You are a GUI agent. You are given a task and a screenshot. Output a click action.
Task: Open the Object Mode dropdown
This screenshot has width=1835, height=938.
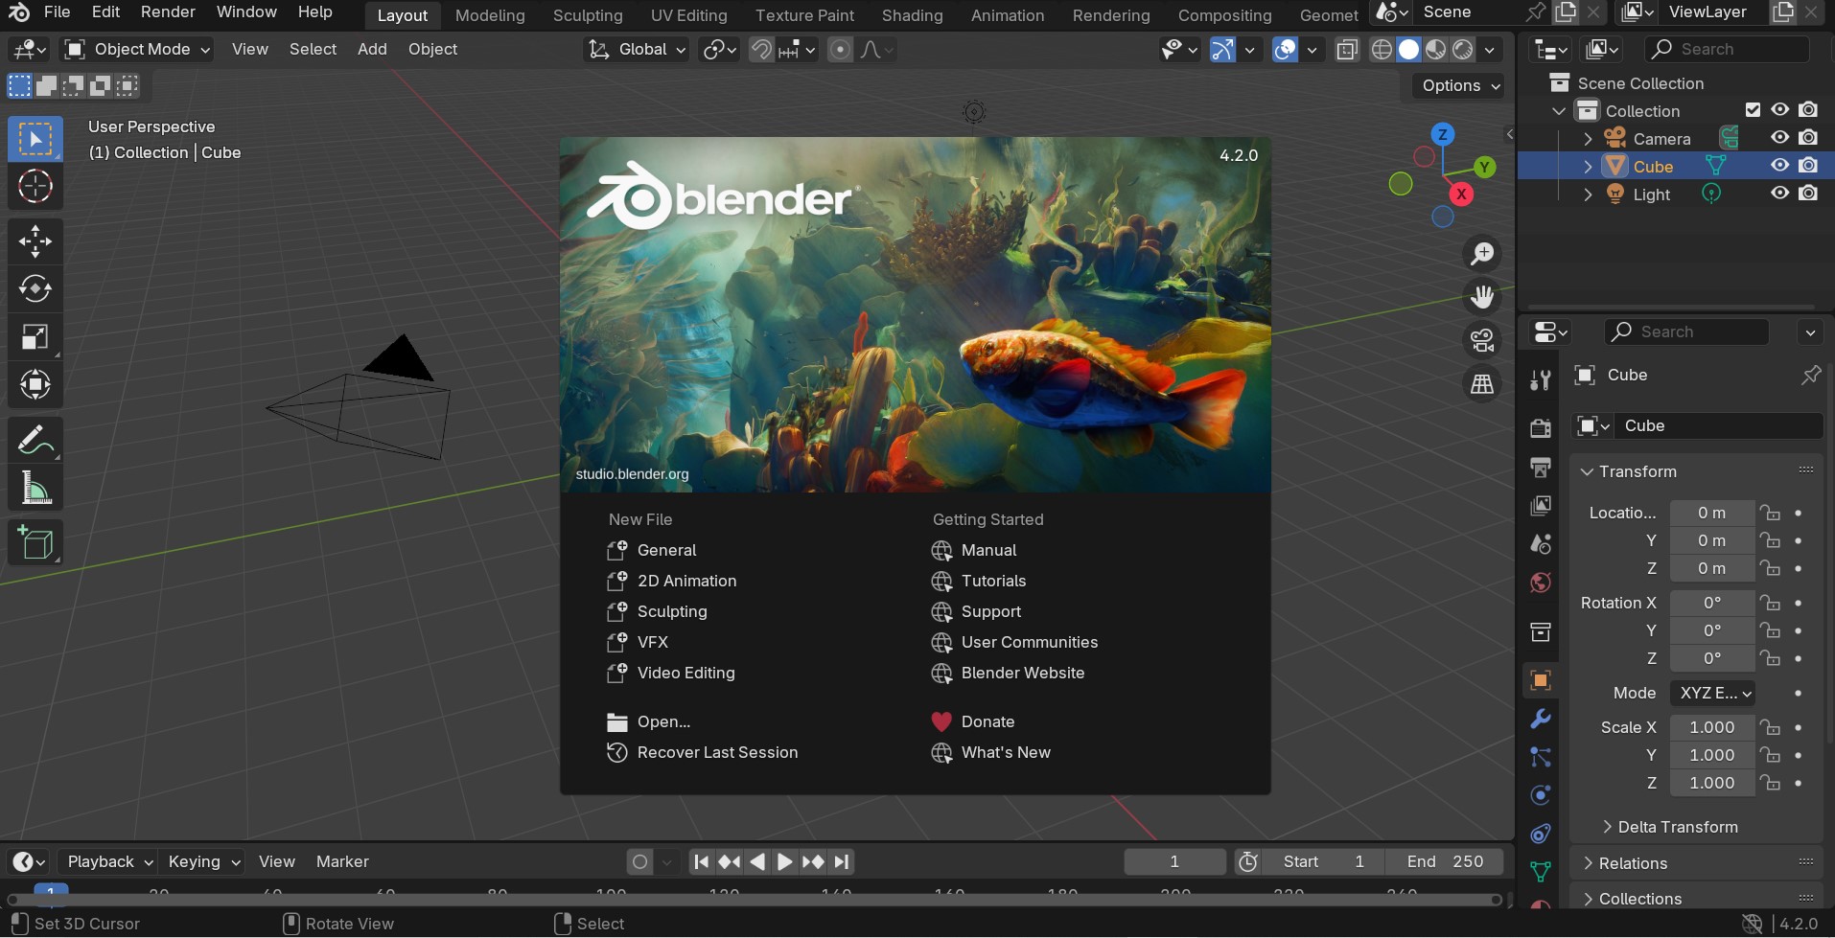point(135,49)
